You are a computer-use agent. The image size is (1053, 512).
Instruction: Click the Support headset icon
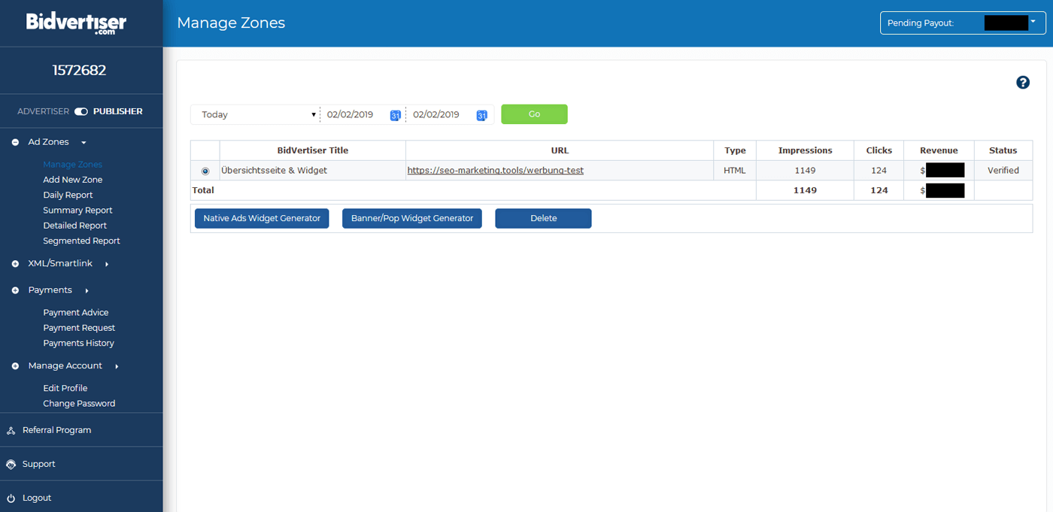(x=11, y=465)
